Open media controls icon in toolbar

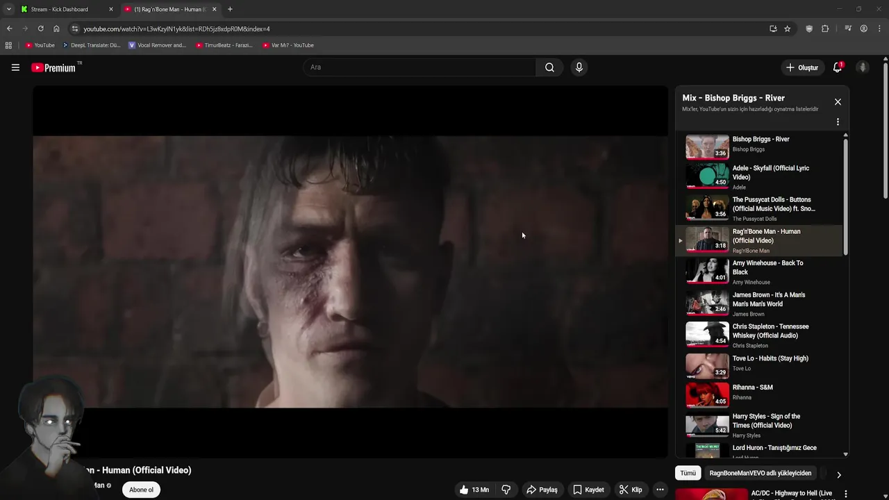coord(848,28)
